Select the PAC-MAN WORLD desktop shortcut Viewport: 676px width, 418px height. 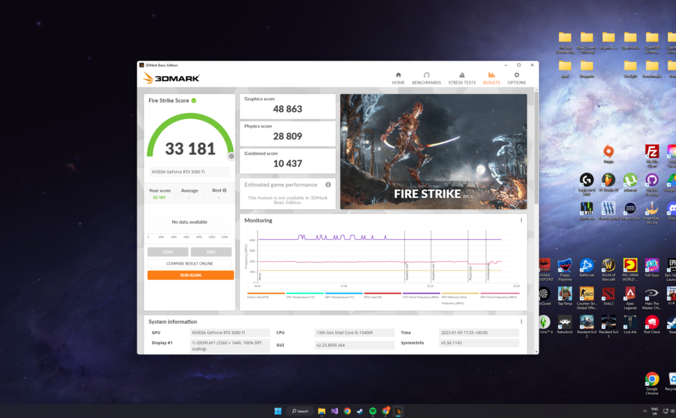coord(630,270)
